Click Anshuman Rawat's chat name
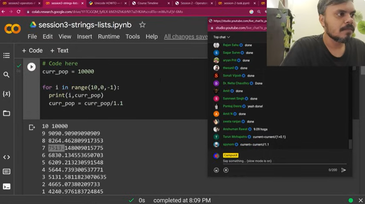Image resolution: width=365 pixels, height=204 pixels. coord(235,129)
